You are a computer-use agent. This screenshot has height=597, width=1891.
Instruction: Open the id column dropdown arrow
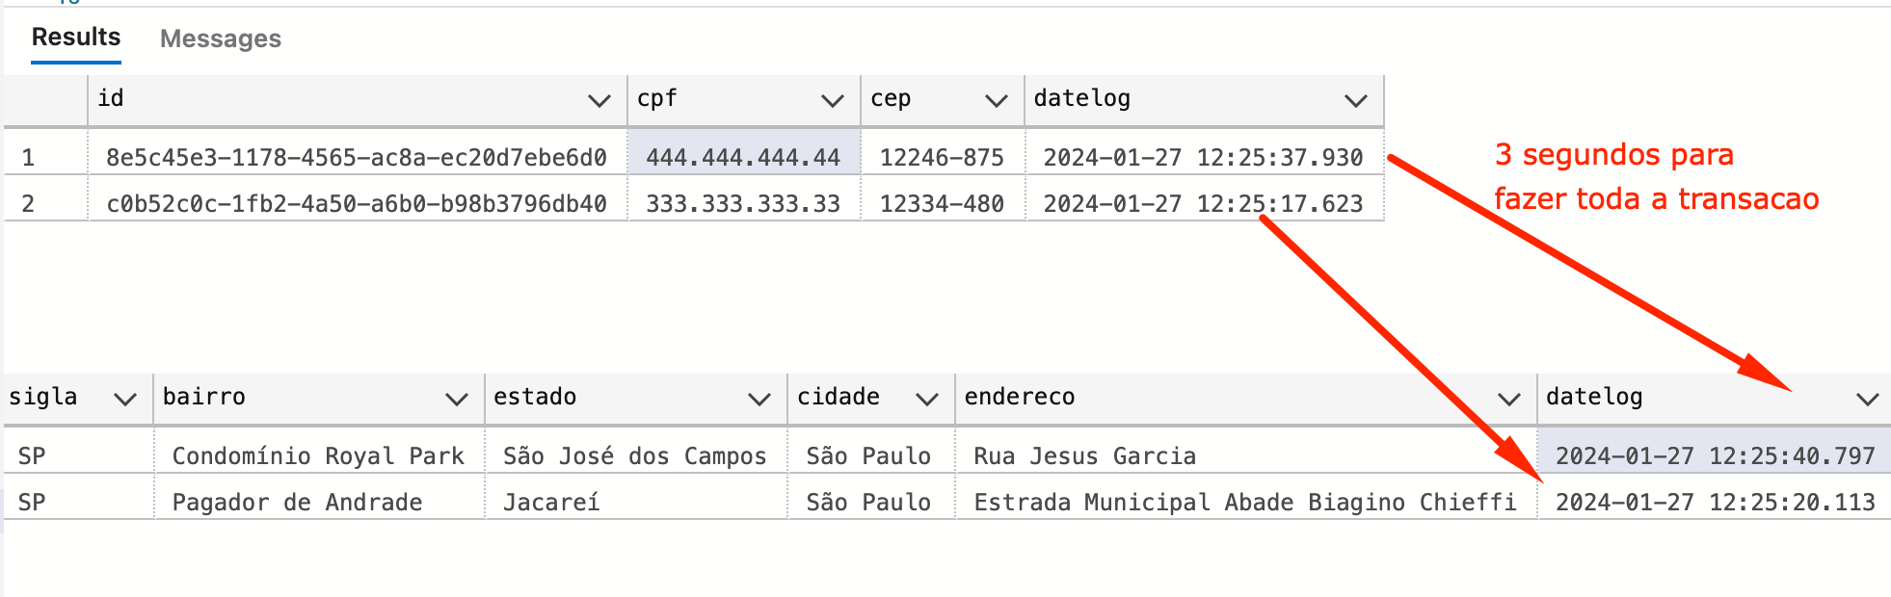(599, 100)
